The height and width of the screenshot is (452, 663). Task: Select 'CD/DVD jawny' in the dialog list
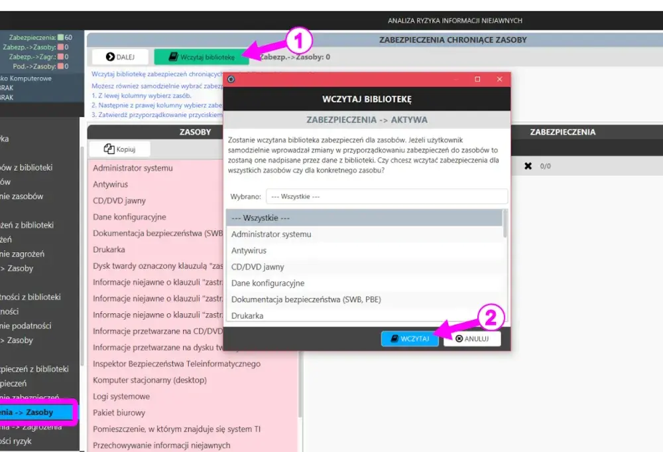click(364, 267)
